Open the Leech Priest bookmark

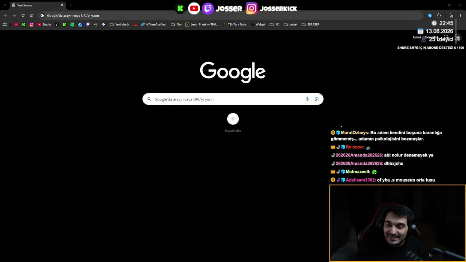tap(202, 24)
